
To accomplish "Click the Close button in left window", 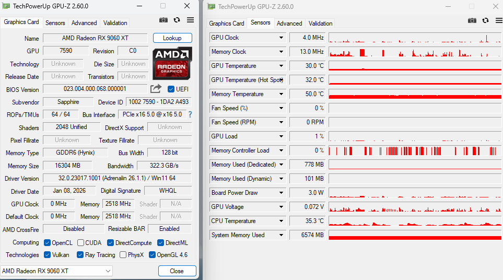I will [x=177, y=271].
